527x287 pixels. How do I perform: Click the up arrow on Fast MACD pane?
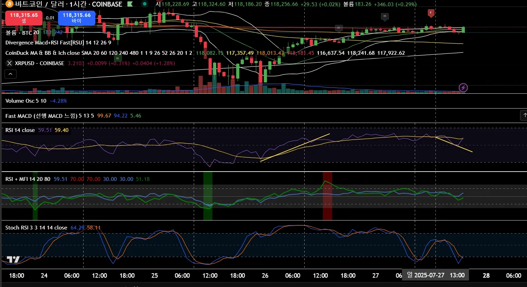[x=524, y=115]
